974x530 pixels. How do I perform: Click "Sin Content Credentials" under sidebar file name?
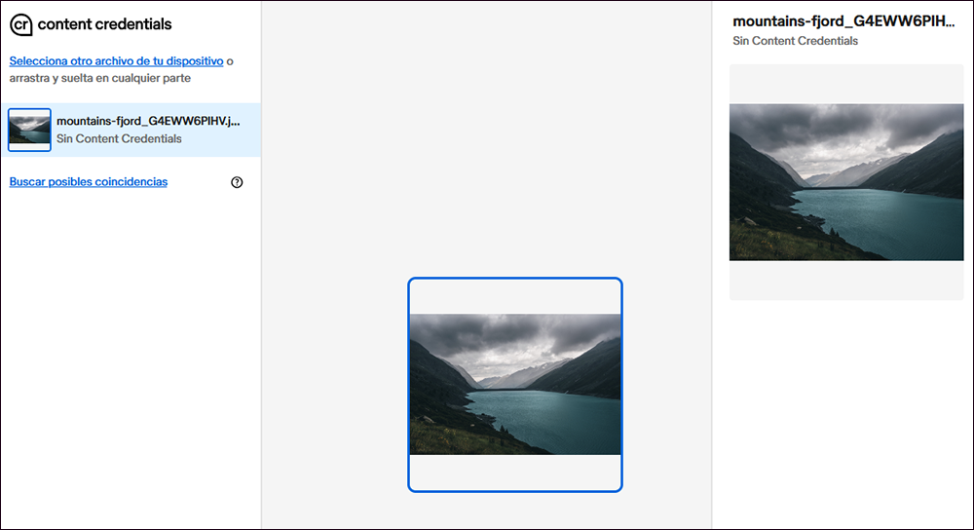pos(119,139)
